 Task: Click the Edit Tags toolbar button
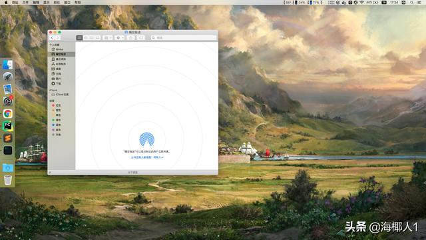[x=140, y=38]
